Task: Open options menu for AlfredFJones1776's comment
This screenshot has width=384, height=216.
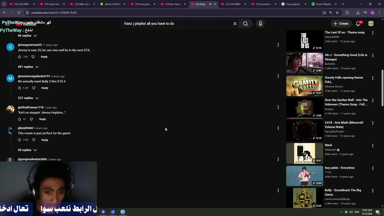Action: tap(278, 107)
